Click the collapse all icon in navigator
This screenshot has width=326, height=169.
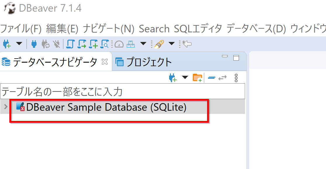click(x=212, y=78)
